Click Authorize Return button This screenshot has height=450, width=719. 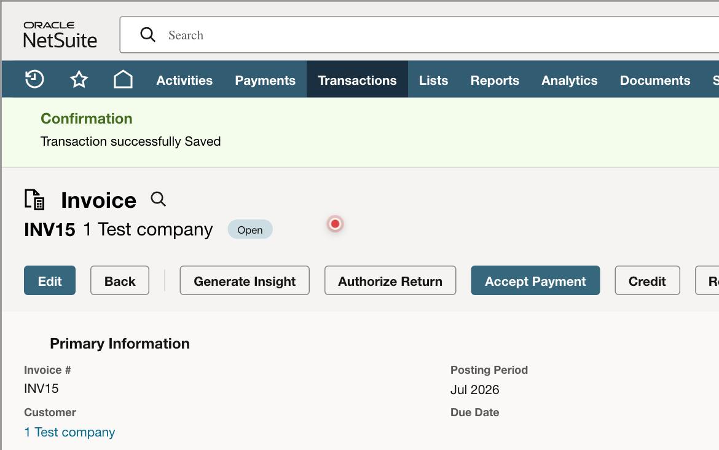[x=390, y=280]
